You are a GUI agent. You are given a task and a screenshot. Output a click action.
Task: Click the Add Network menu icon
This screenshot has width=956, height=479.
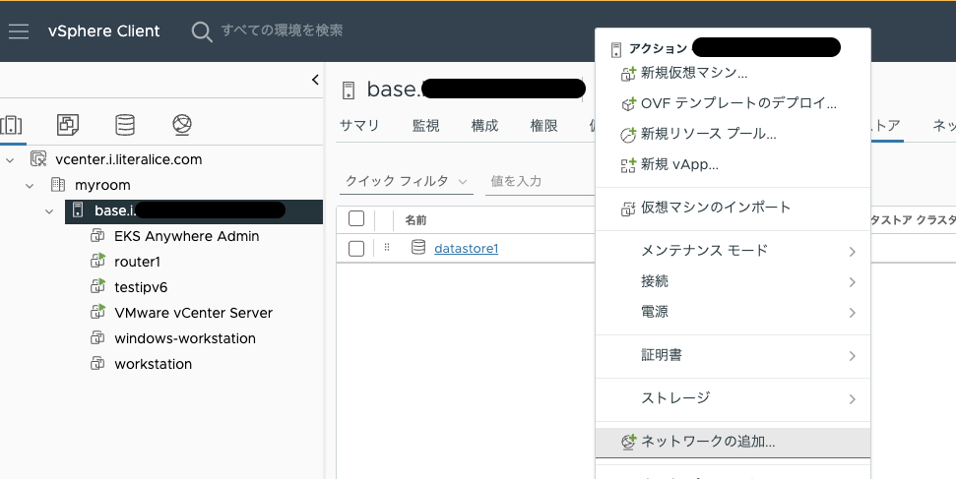[628, 442]
